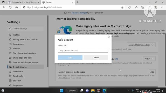Click the Add button in dialog

[70, 57]
